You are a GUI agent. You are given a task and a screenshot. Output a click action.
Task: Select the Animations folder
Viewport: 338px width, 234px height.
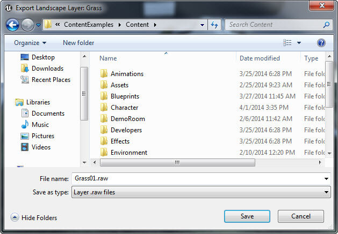(x=127, y=74)
